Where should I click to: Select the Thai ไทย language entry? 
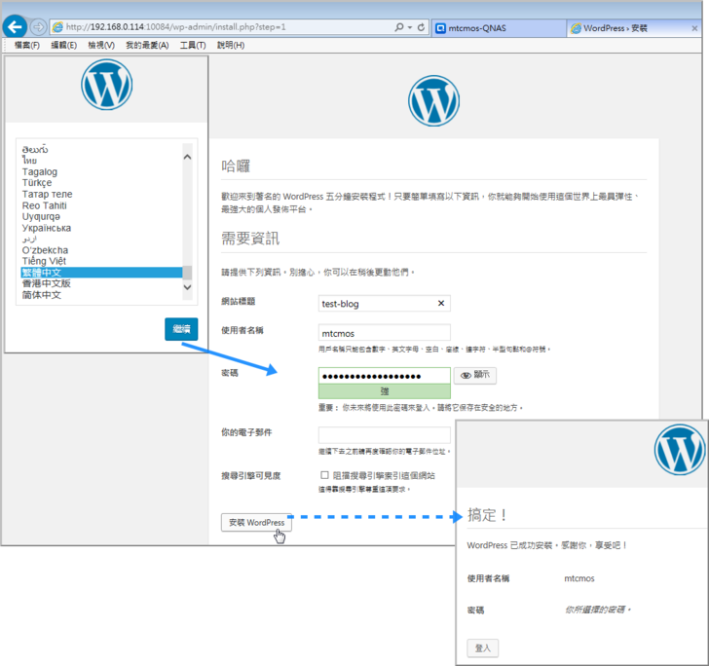coord(101,161)
